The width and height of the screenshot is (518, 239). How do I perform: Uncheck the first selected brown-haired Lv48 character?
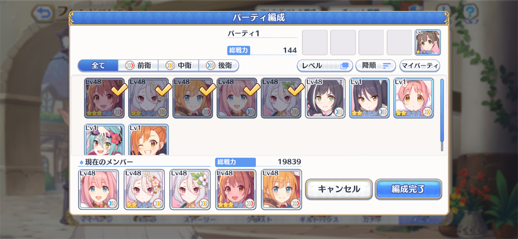tap(104, 98)
